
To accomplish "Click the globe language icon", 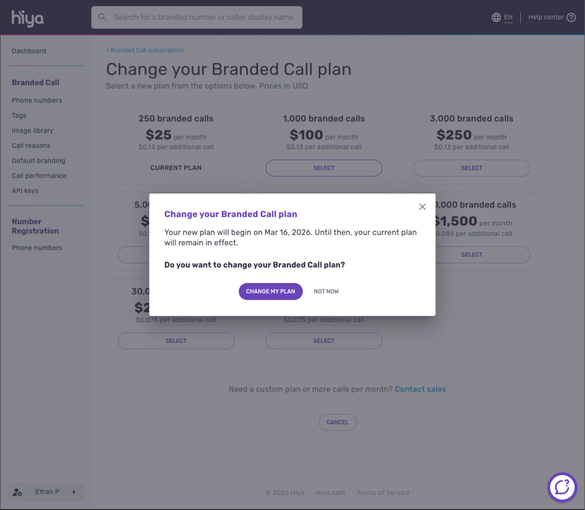I will (x=496, y=17).
